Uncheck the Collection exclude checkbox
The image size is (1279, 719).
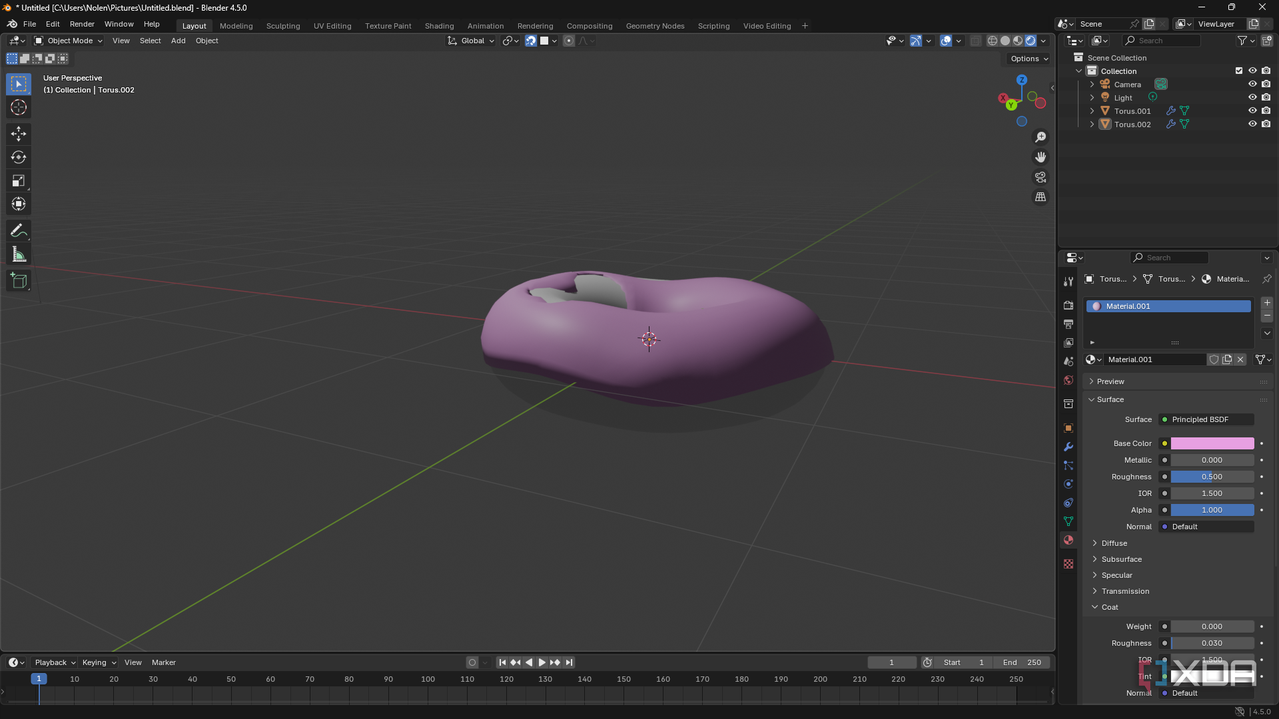click(1239, 71)
